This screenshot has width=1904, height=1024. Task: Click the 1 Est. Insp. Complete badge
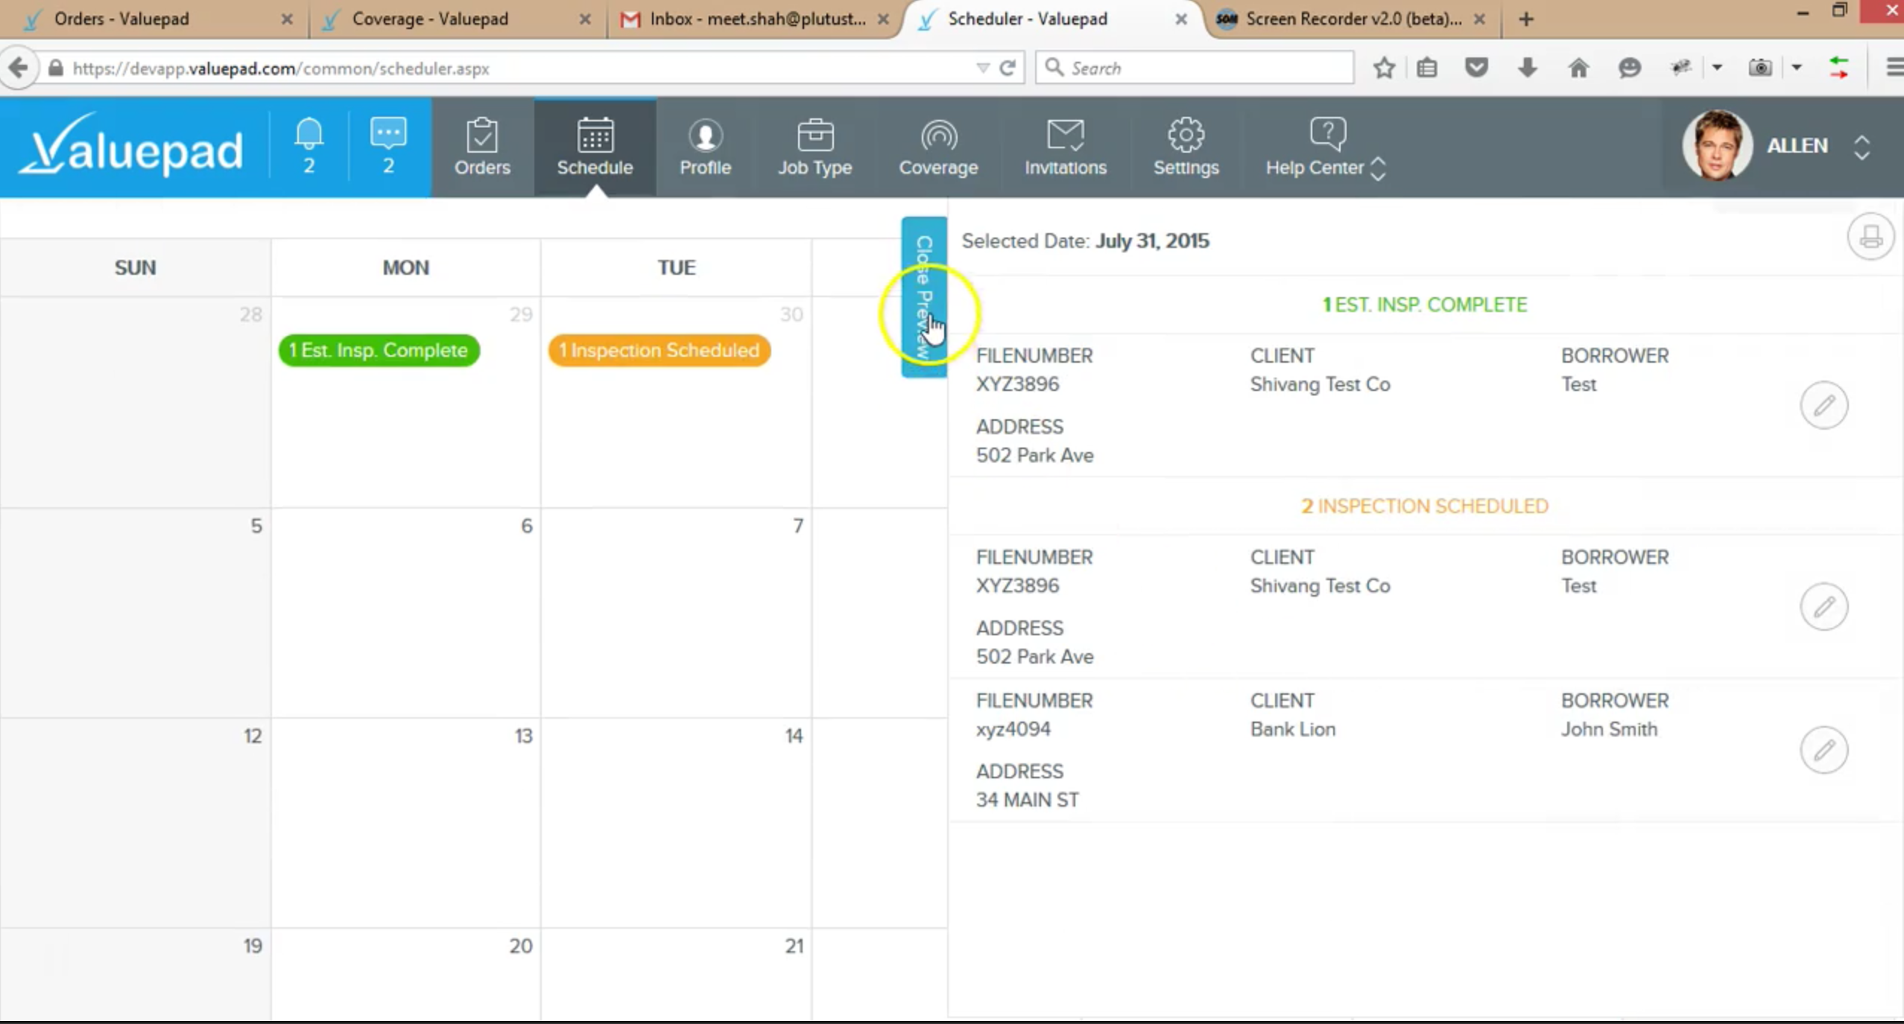379,350
